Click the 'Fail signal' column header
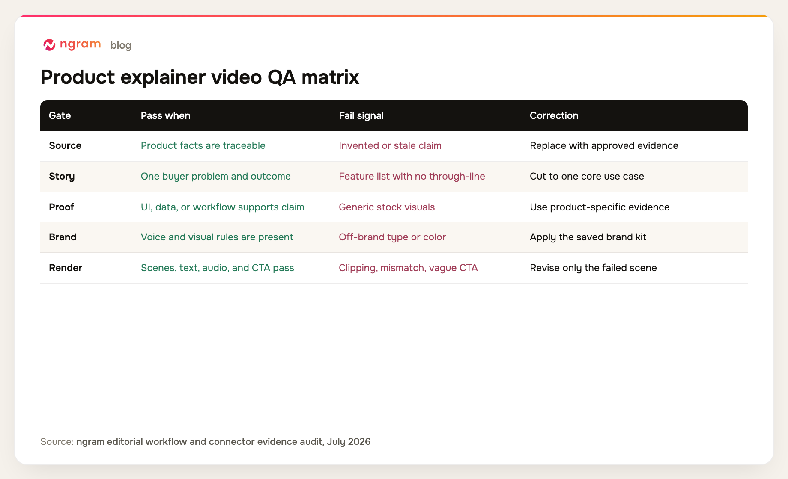788x479 pixels. [x=361, y=115]
